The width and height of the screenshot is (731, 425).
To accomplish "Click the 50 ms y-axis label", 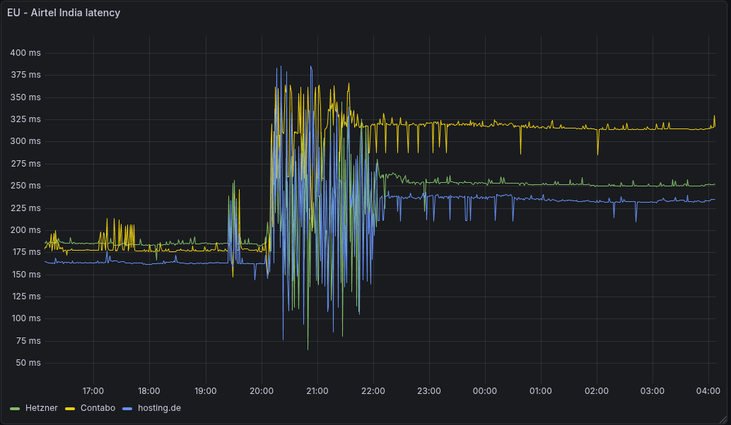I will click(28, 363).
